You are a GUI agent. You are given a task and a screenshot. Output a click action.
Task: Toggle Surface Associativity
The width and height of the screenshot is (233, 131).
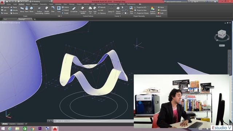39,10
